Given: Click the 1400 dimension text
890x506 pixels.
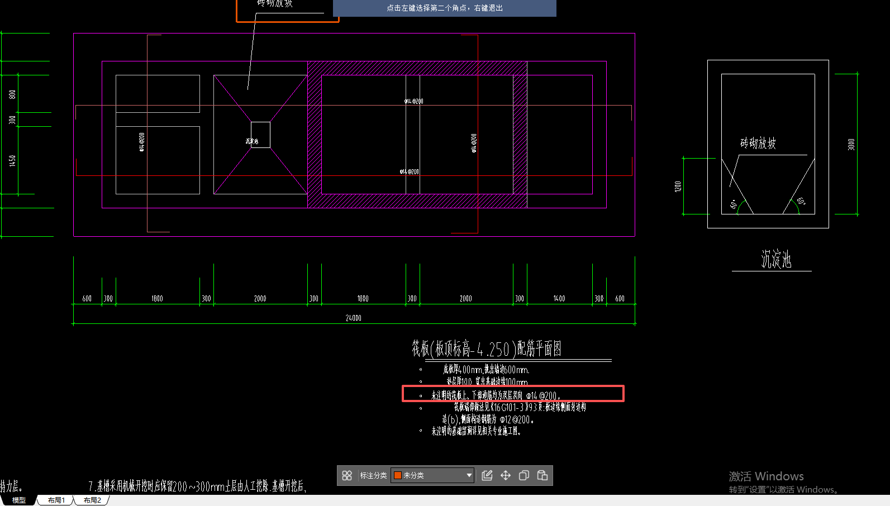Looking at the screenshot, I should click(559, 299).
